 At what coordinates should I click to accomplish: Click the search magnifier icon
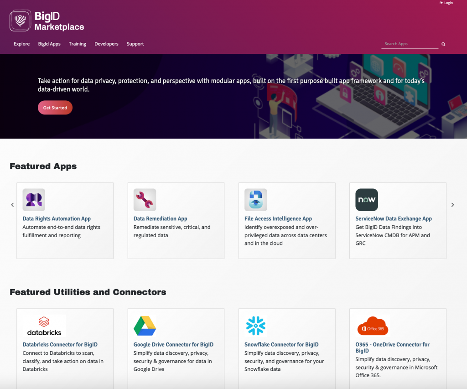pos(443,44)
